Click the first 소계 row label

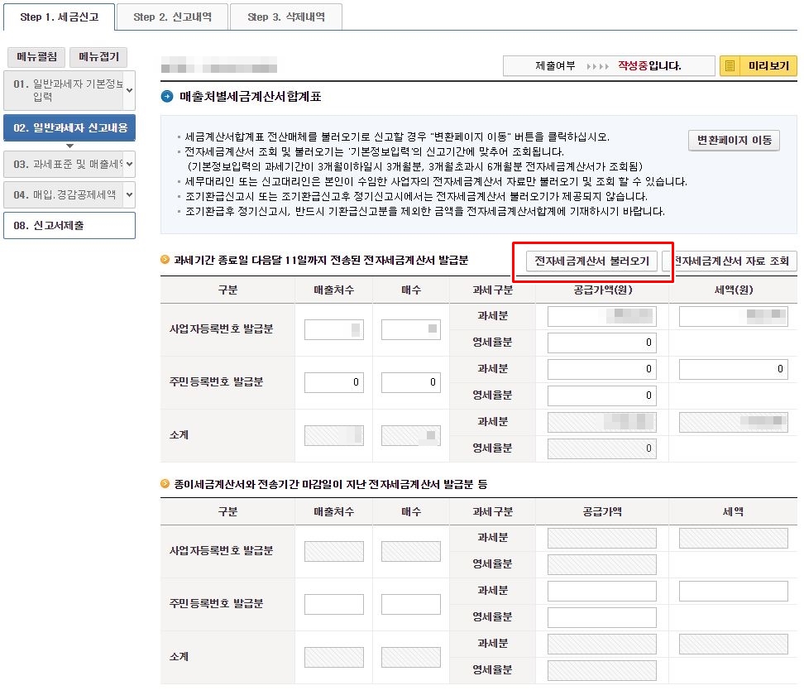pos(179,435)
